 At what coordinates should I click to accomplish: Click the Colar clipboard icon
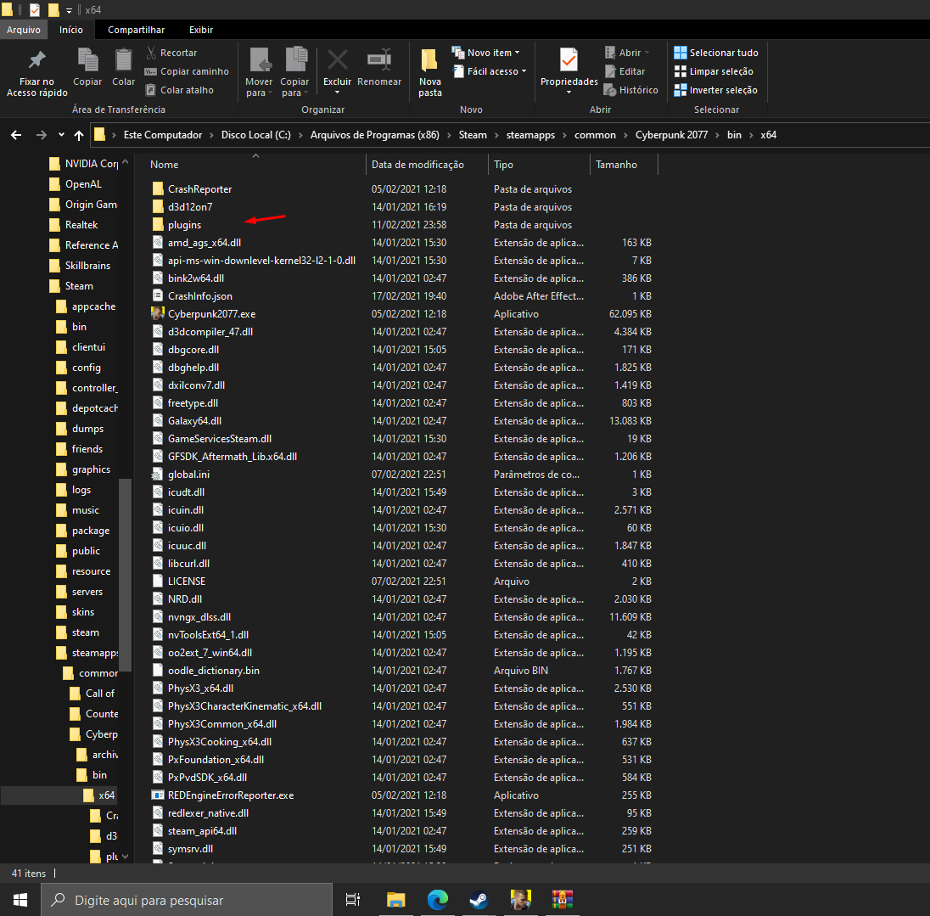(x=123, y=59)
